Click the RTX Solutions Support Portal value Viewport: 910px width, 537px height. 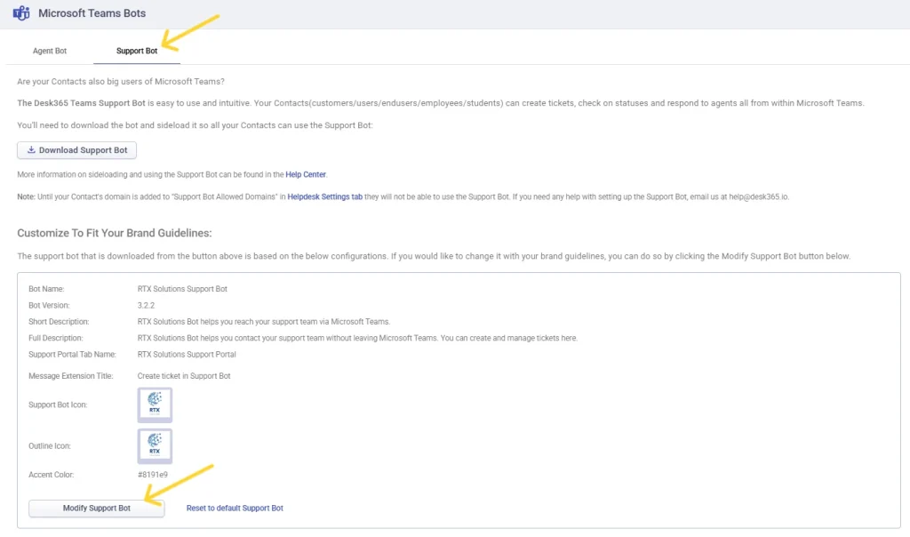tap(187, 354)
